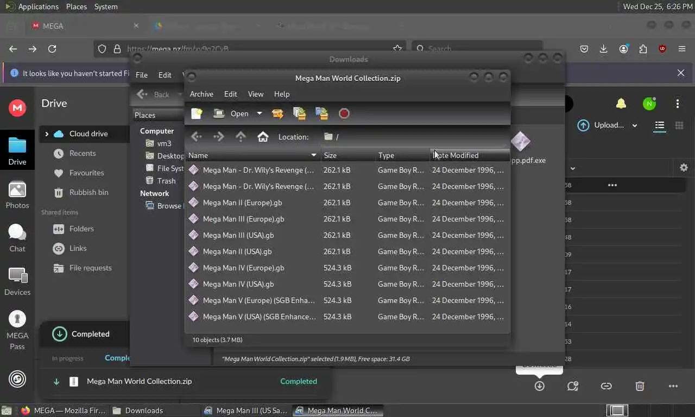The height and width of the screenshot is (417, 695).
Task: Open MEGA Photos section
Action: coord(17,195)
